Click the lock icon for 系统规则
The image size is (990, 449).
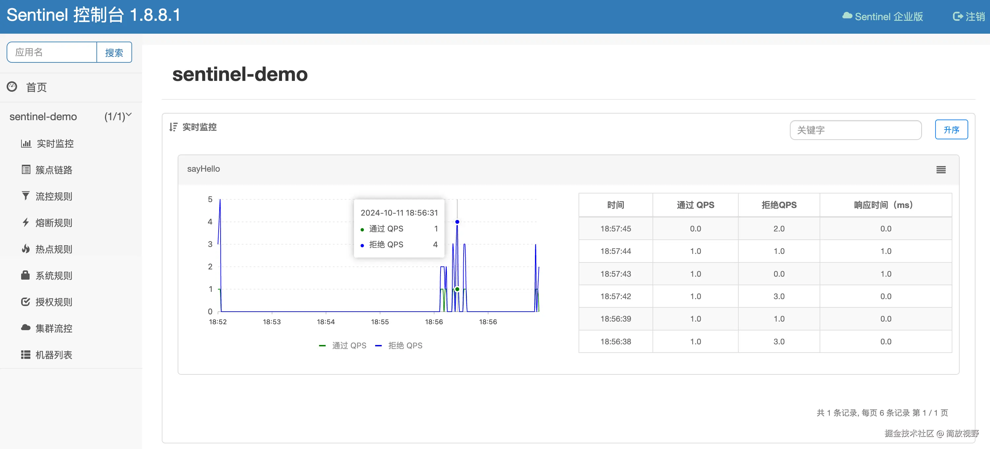[25, 275]
